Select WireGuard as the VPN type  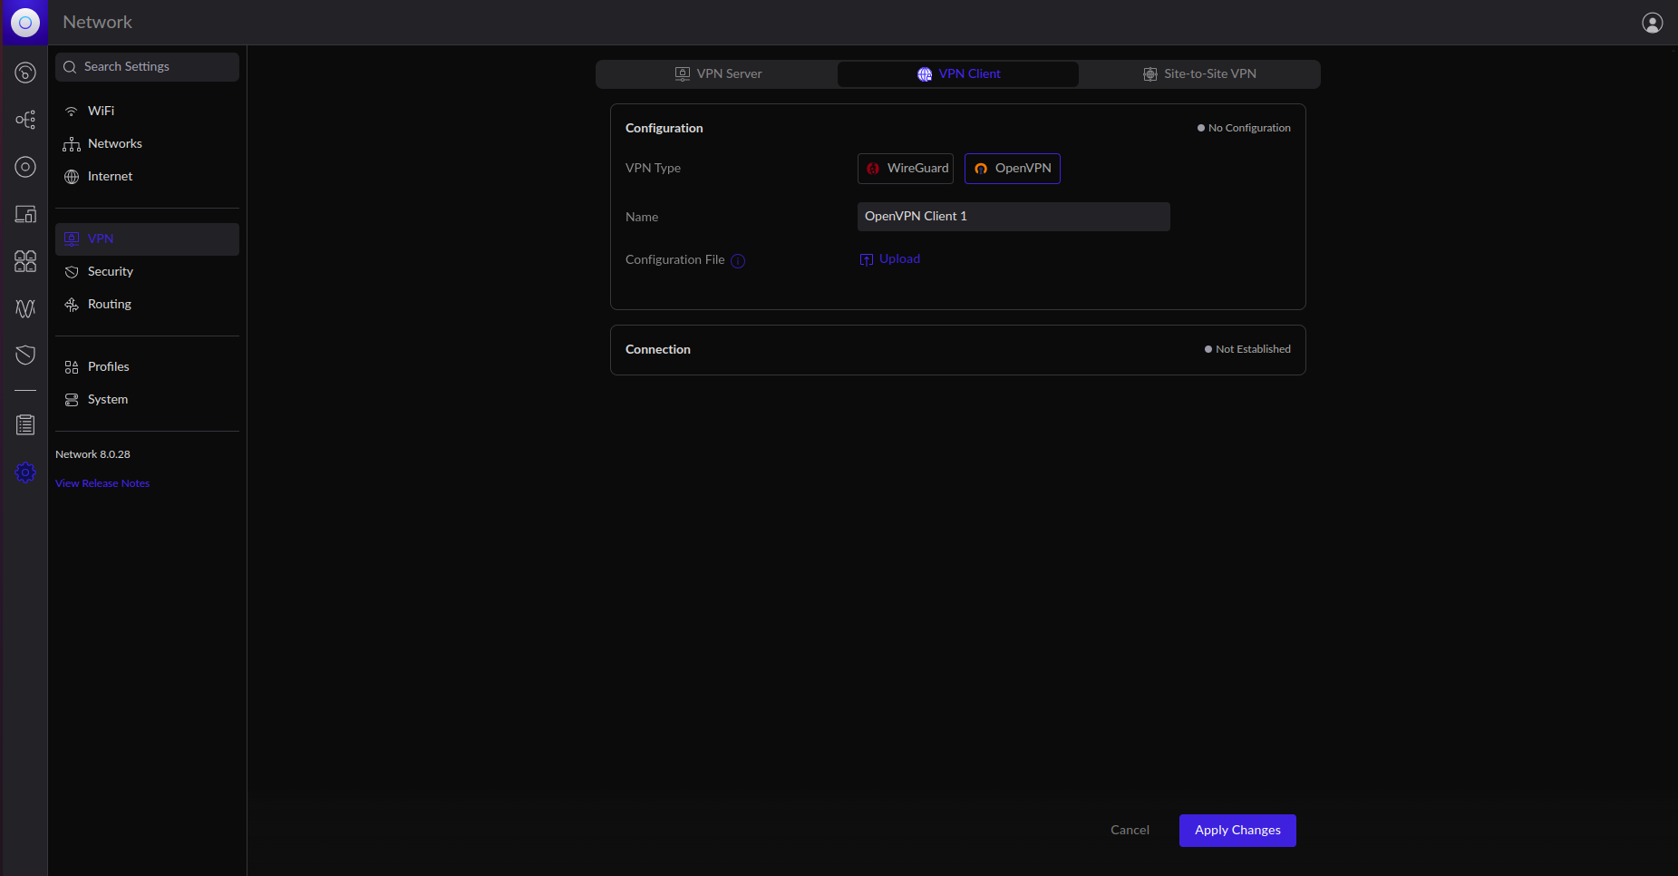[x=906, y=169]
